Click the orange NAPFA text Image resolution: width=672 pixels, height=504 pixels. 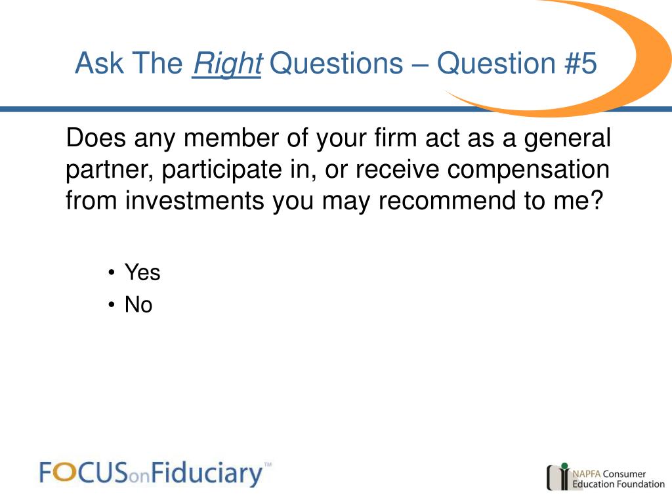[586, 474]
